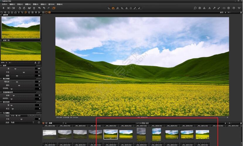Select the cloudy grey sky thumbnail _MG_2840

point(141,134)
